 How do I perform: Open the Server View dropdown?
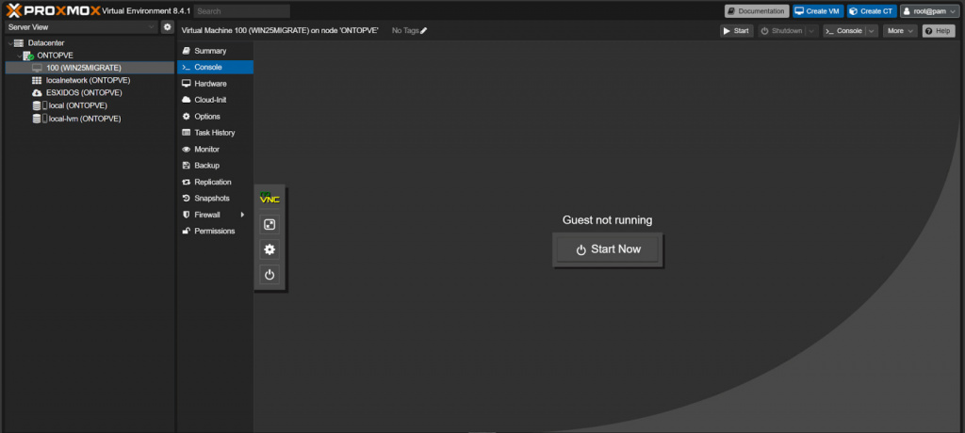pyautogui.click(x=153, y=27)
